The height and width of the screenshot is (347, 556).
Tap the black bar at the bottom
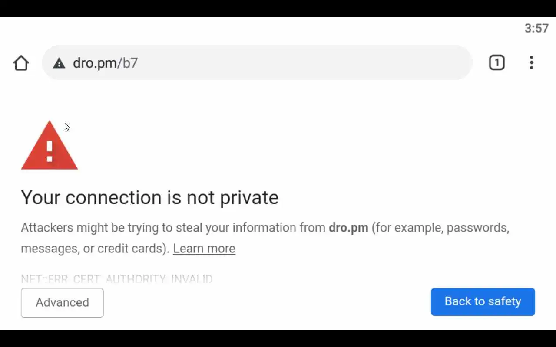(x=278, y=338)
